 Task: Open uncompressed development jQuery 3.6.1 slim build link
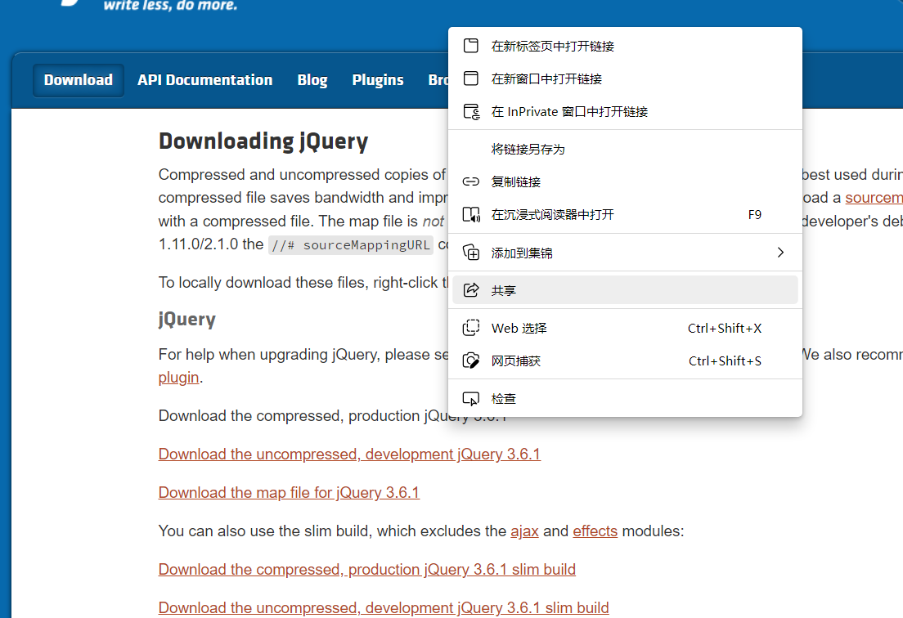pos(384,607)
